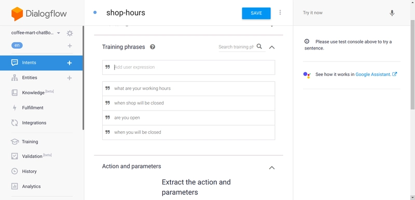Image resolution: width=415 pixels, height=200 pixels.
Task: Click the SAVE button
Action: tap(256, 13)
